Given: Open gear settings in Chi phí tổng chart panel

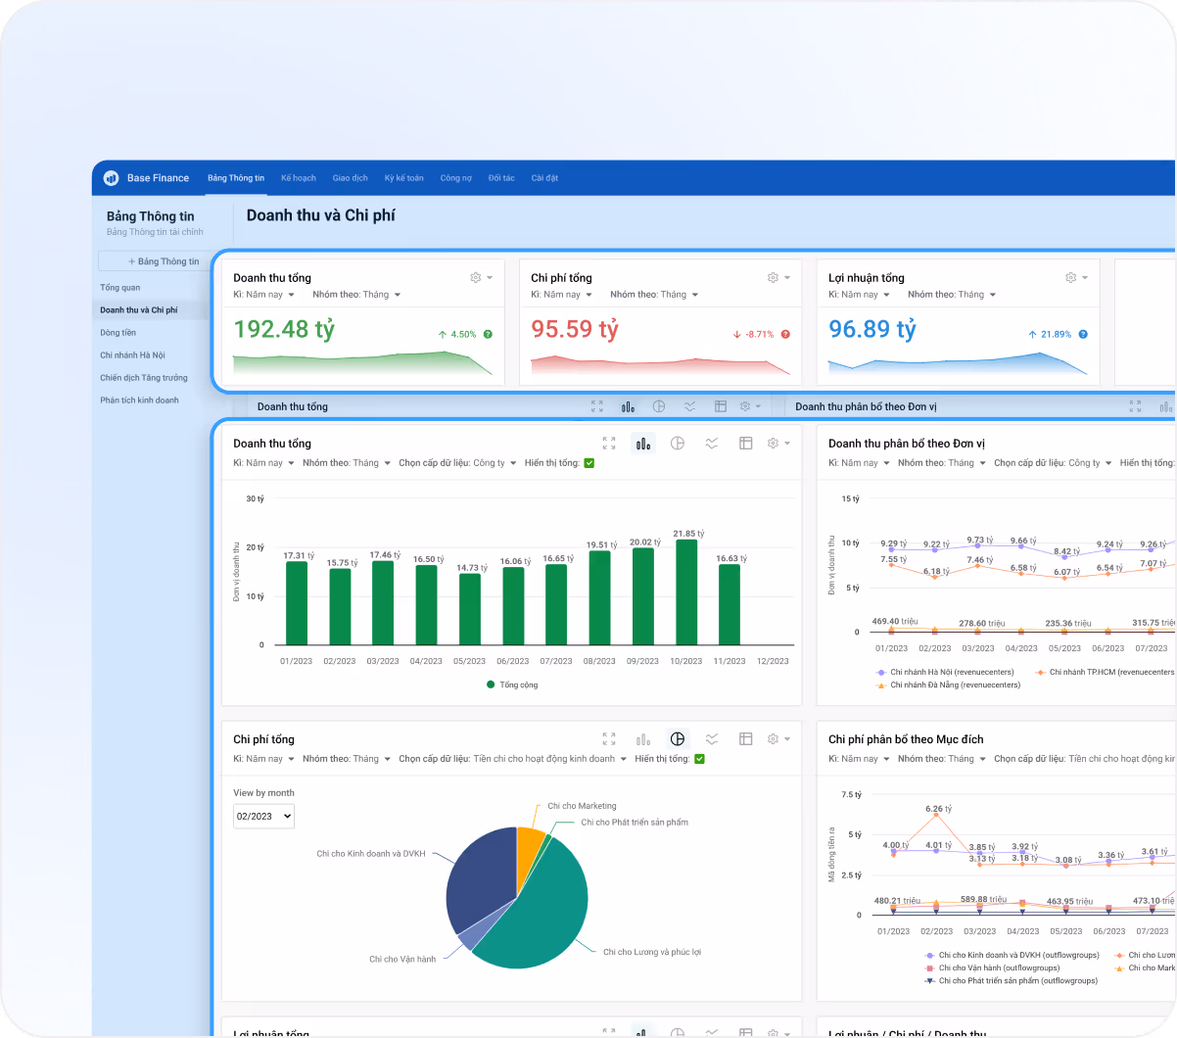Looking at the screenshot, I should 773,739.
